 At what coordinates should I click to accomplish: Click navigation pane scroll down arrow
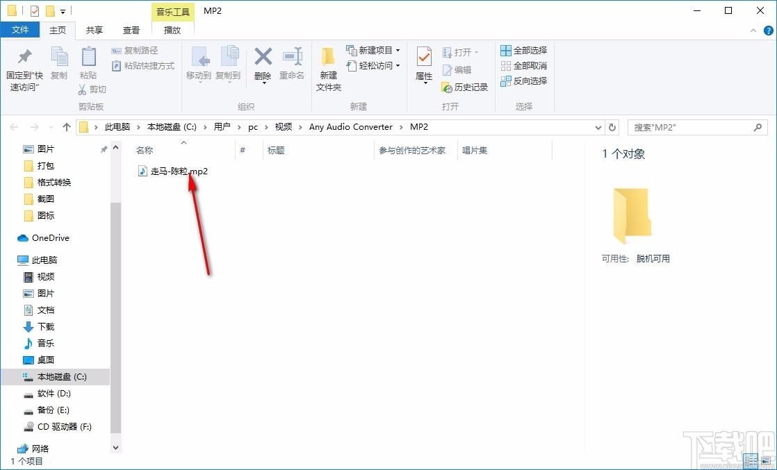click(x=116, y=448)
